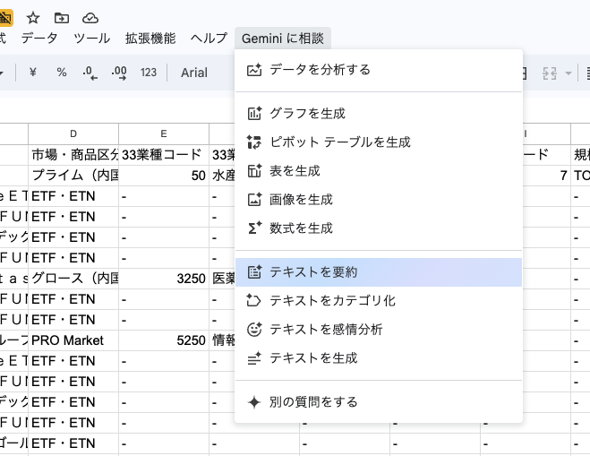
Task: Select テキストを感情分析
Action: click(379, 330)
